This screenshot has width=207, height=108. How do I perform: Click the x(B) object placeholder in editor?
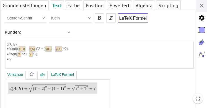(x=22, y=49)
